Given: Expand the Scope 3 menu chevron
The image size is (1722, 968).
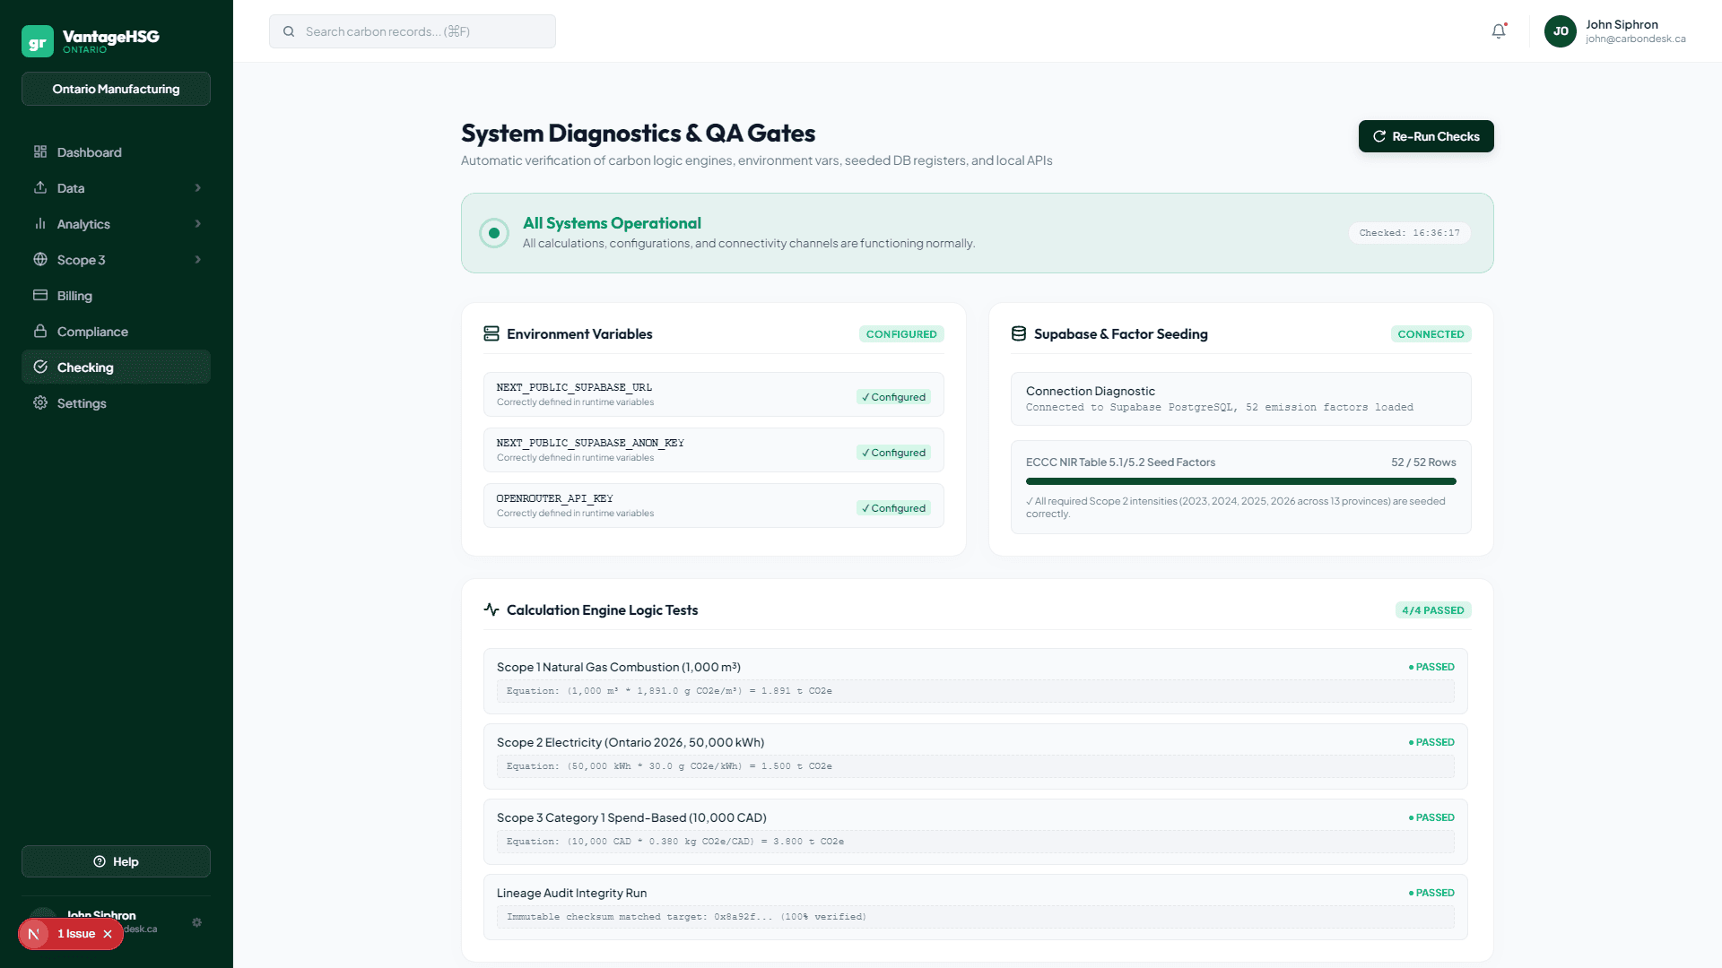Looking at the screenshot, I should click(x=198, y=259).
